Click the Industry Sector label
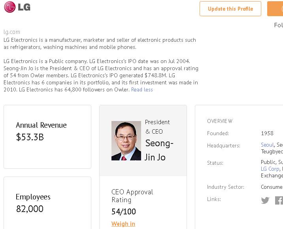The height and width of the screenshot is (229, 283). coord(226,187)
